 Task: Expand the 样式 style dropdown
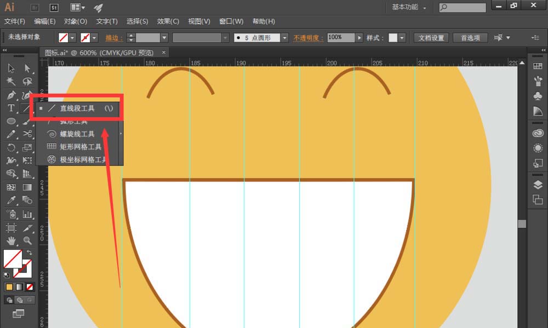tap(402, 38)
